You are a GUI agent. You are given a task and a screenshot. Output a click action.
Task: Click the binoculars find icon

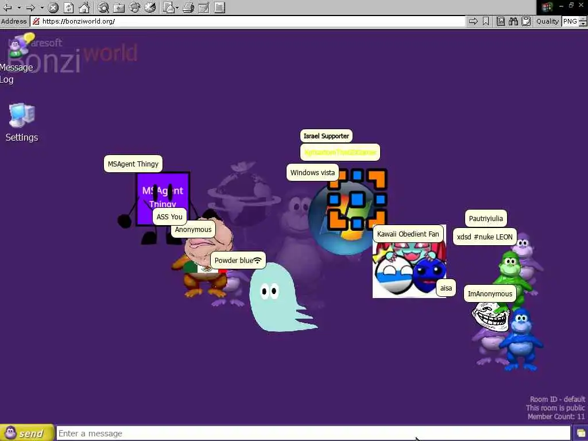coord(513,21)
